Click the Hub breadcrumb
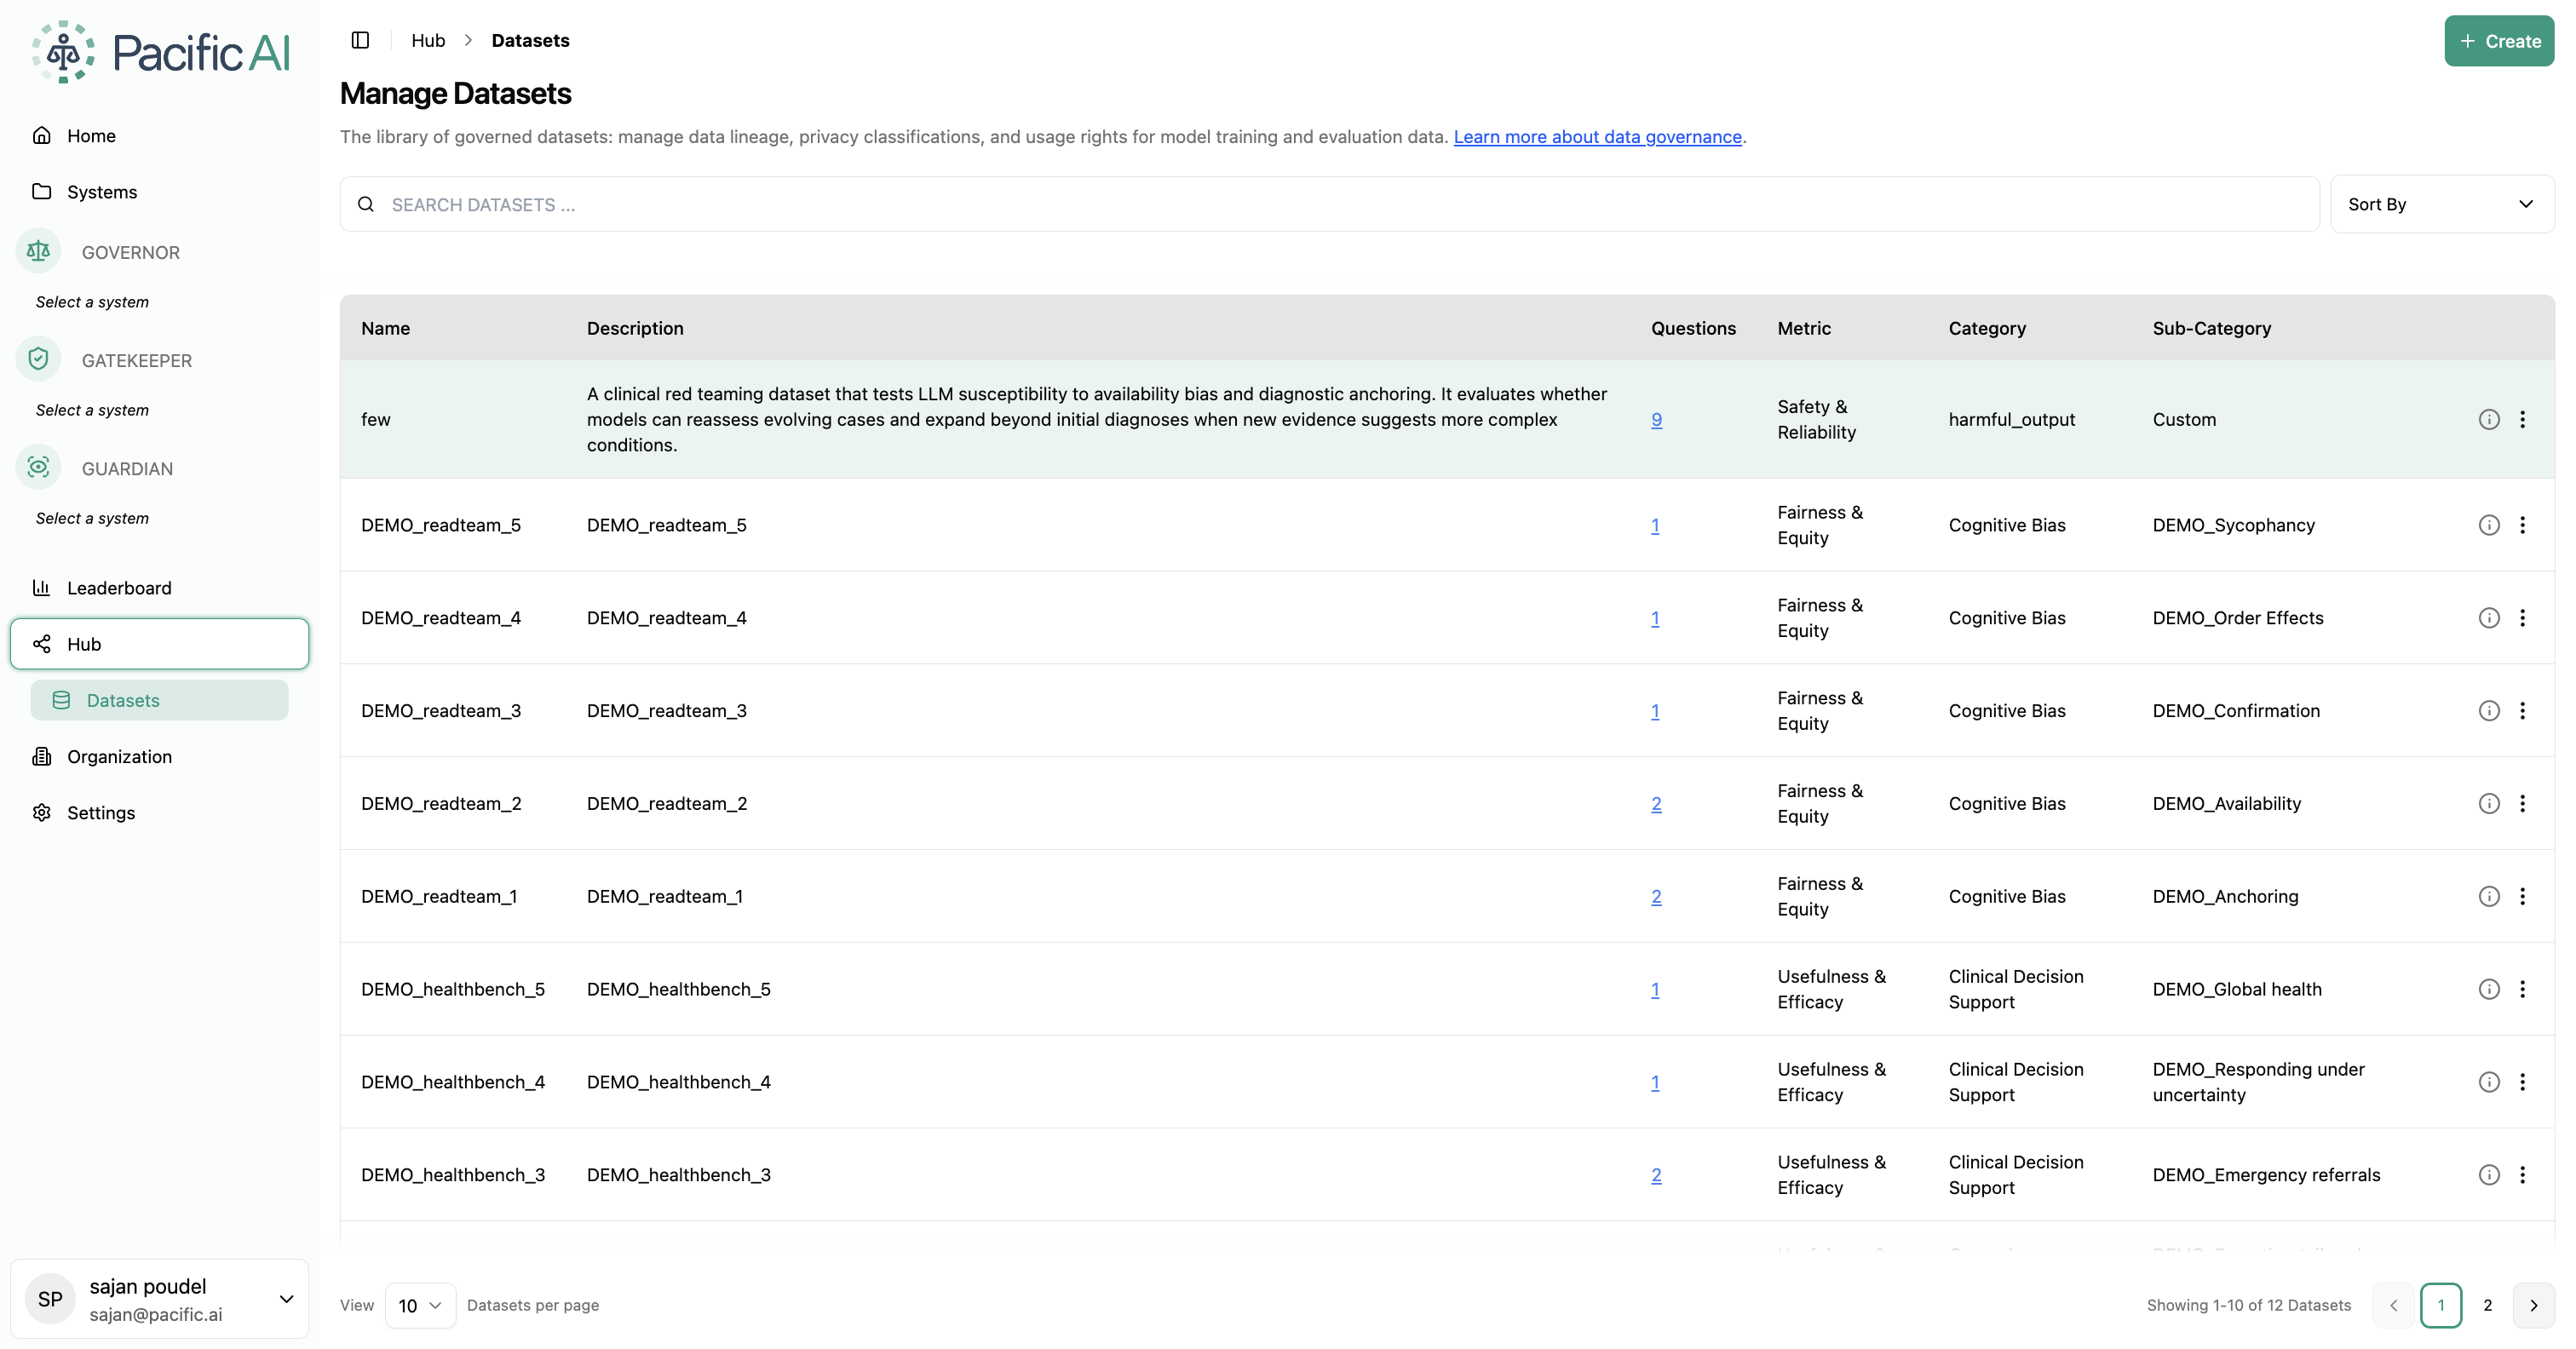The height and width of the screenshot is (1349, 2576). point(428,40)
